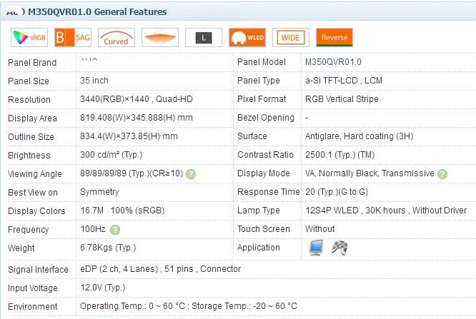Click the Pixel Format value RGB Vertical Stripe
The height and width of the screenshot is (319, 476).
click(342, 99)
